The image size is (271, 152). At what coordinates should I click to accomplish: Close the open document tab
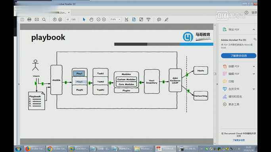(69, 12)
